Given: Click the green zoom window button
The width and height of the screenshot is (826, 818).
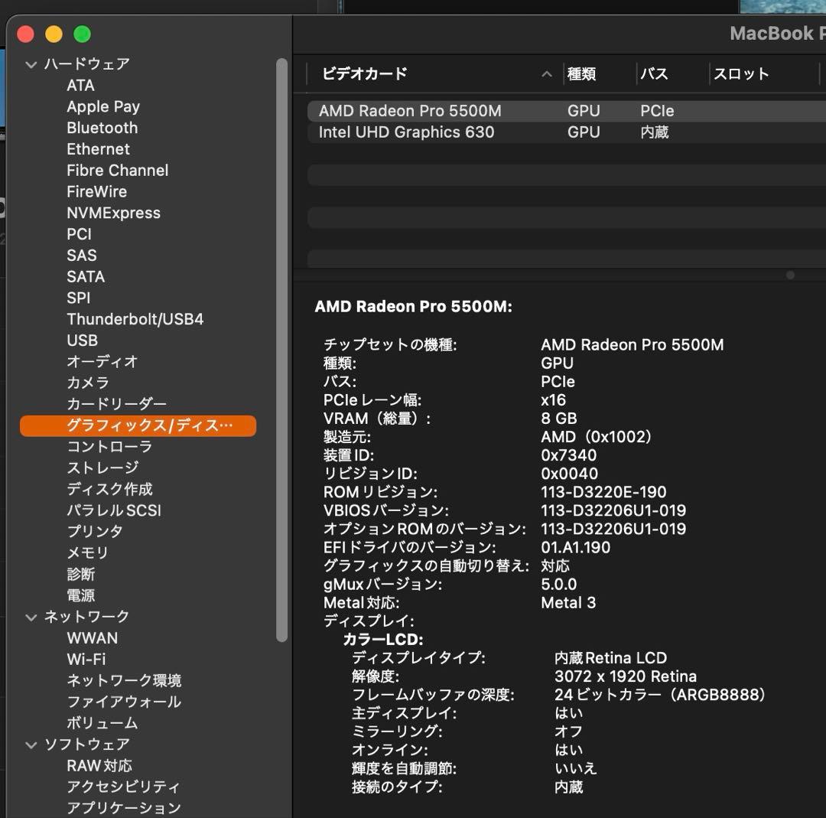Looking at the screenshot, I should (x=81, y=34).
